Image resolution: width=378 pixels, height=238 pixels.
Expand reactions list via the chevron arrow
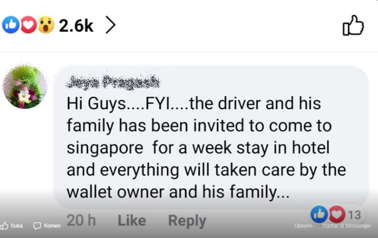[x=111, y=25]
